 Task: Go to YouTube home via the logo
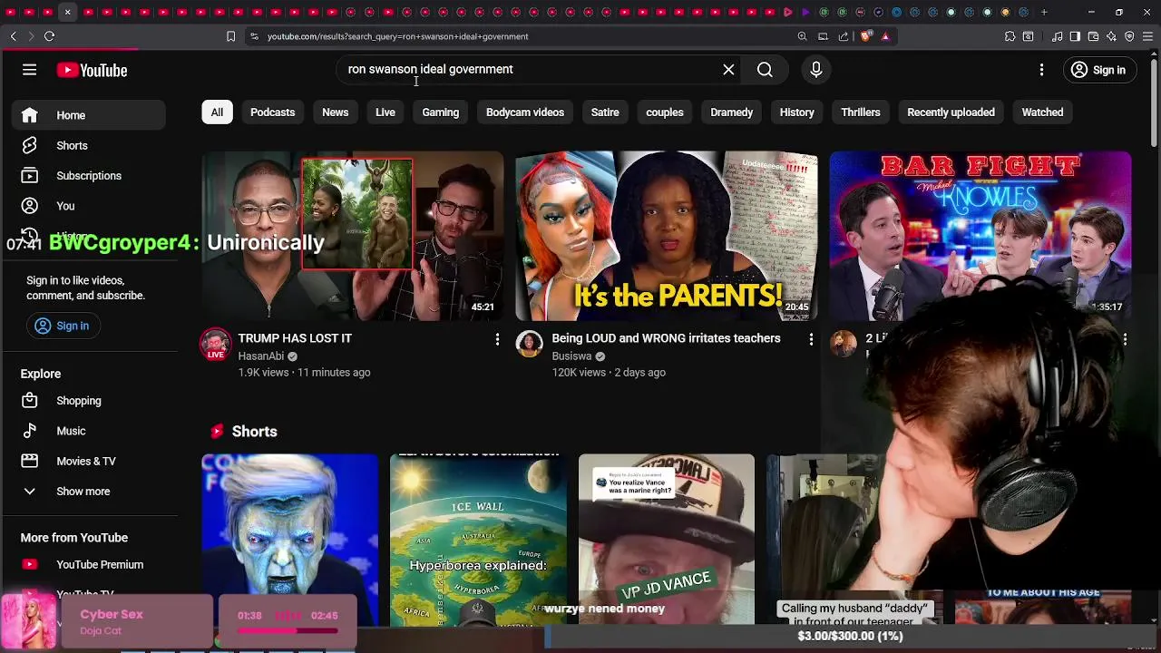(92, 70)
